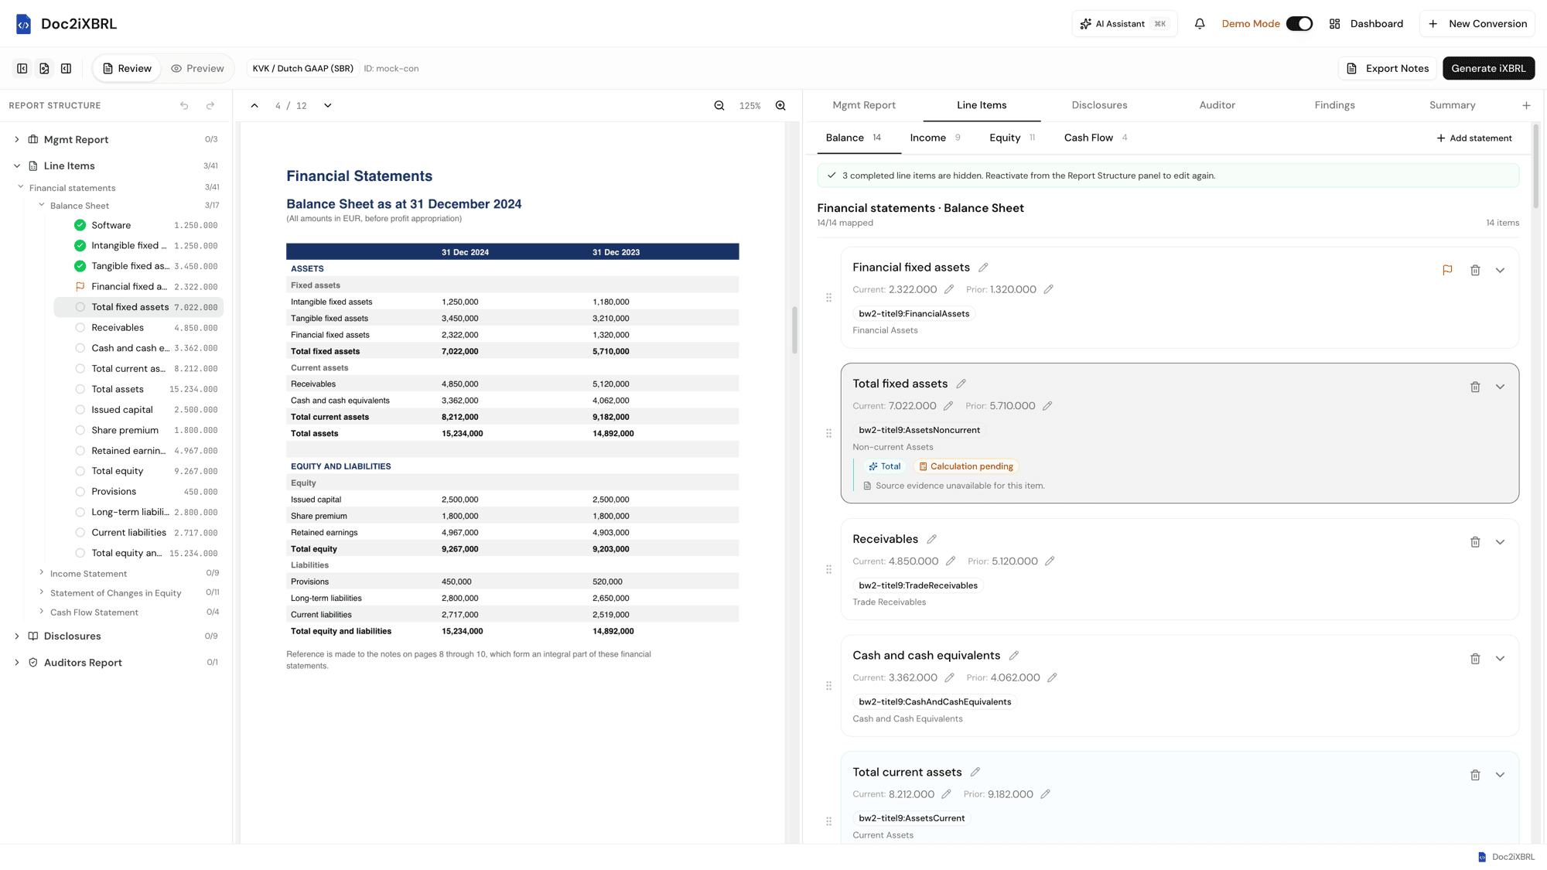Click Generate iXBRL button
Screen dimensions: 1547x870
click(1488, 68)
